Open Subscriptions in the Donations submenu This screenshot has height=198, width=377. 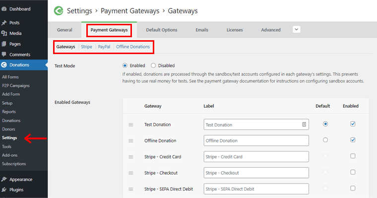14,164
